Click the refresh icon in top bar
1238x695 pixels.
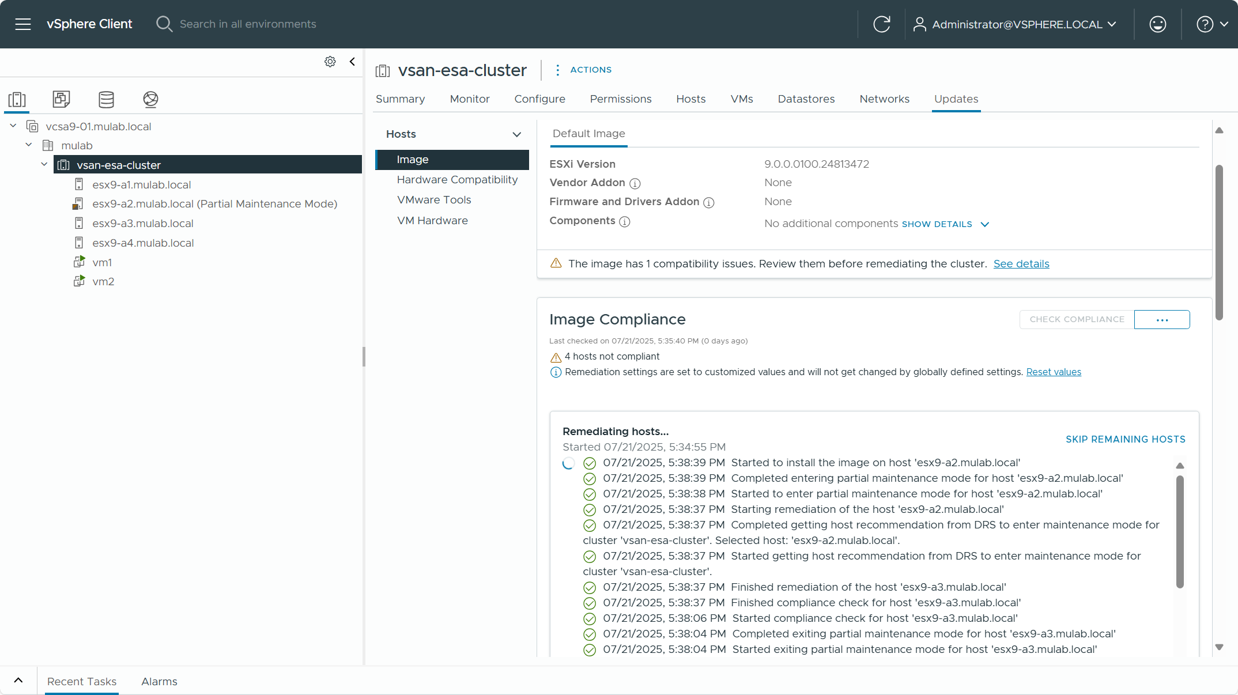882,24
